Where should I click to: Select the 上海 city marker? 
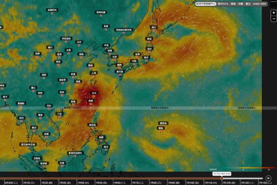[93, 73]
